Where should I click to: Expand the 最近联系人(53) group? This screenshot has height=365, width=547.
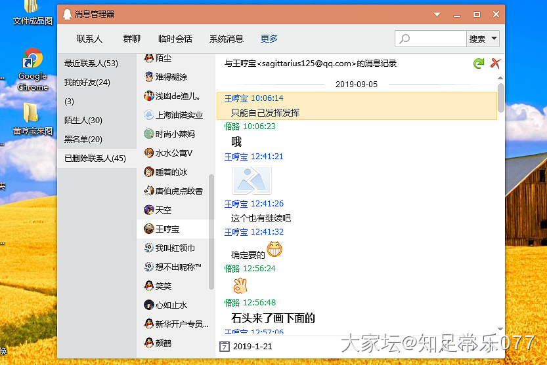pos(91,64)
